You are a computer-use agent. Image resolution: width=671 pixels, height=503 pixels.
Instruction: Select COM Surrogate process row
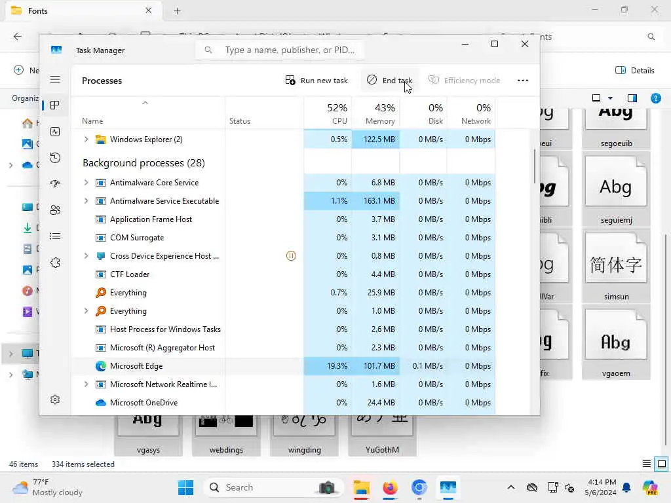coord(283,238)
